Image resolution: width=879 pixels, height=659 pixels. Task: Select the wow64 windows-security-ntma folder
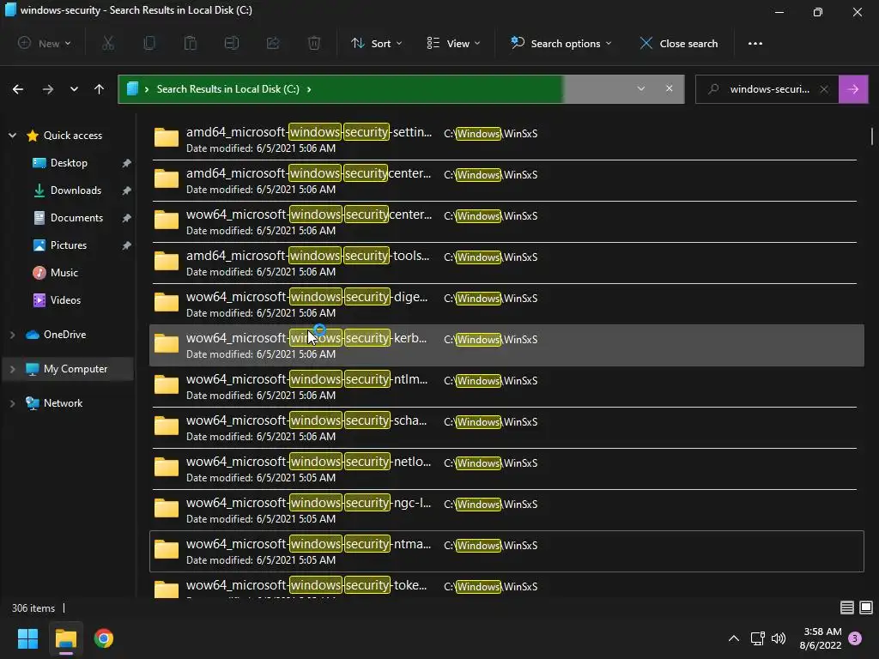[506, 552]
